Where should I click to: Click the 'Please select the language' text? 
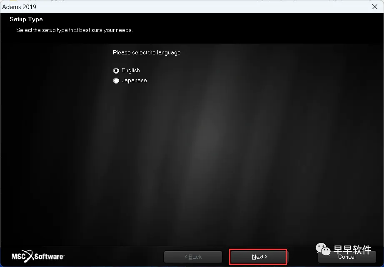point(147,53)
